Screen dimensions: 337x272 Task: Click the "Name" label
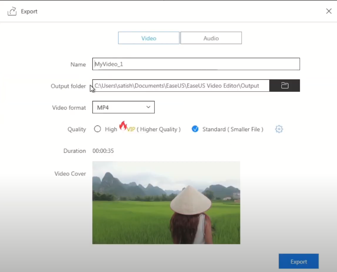coord(78,64)
